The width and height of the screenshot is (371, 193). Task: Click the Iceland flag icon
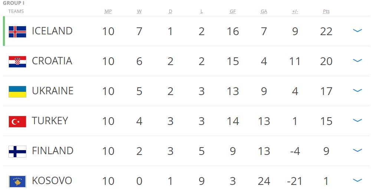(17, 32)
